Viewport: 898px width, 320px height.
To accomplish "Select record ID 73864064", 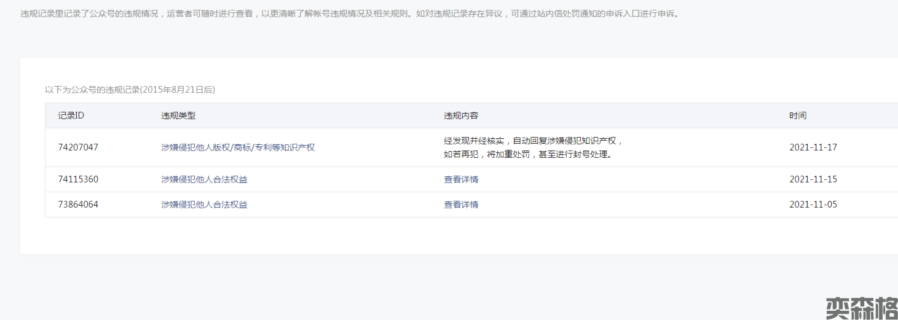I will coord(78,205).
